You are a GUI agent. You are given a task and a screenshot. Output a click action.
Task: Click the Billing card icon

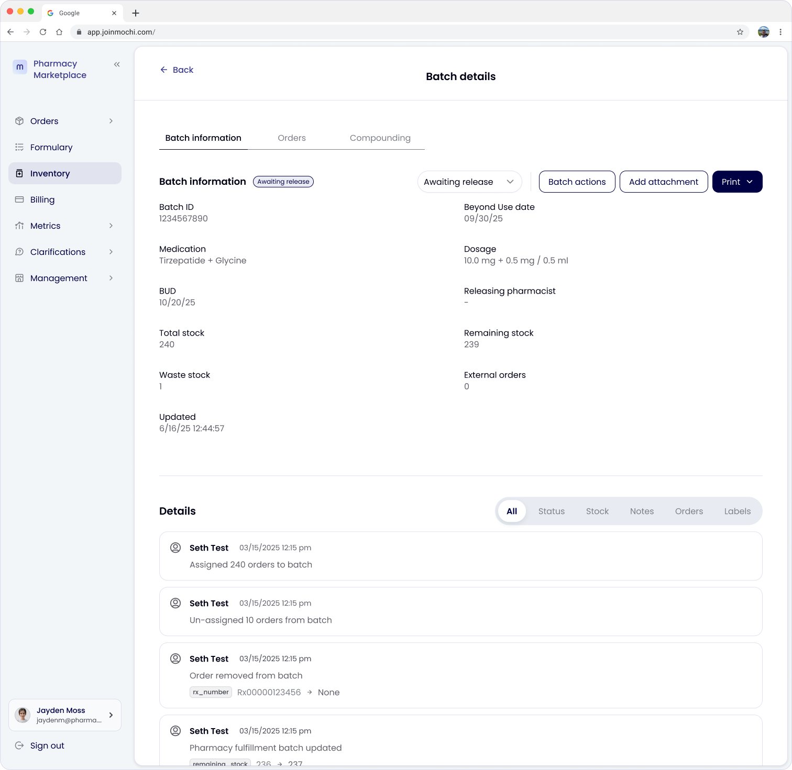pos(19,199)
